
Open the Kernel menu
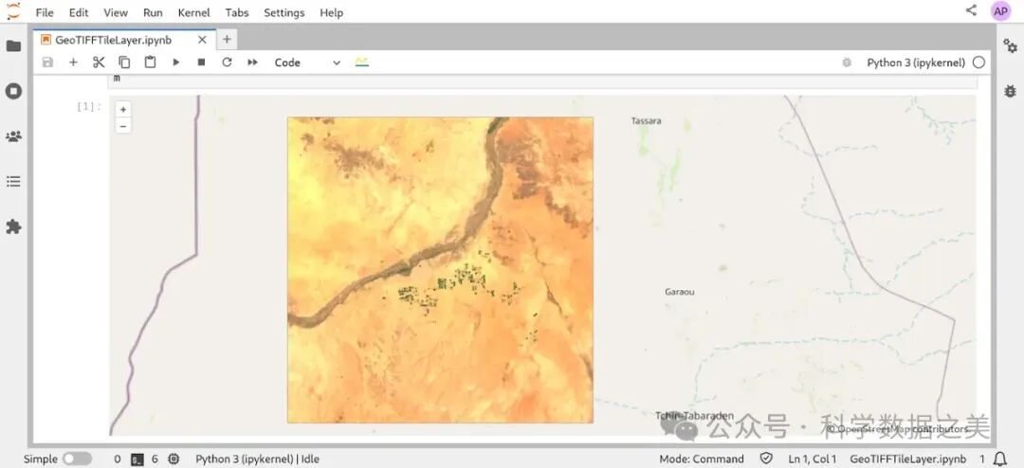(x=193, y=12)
